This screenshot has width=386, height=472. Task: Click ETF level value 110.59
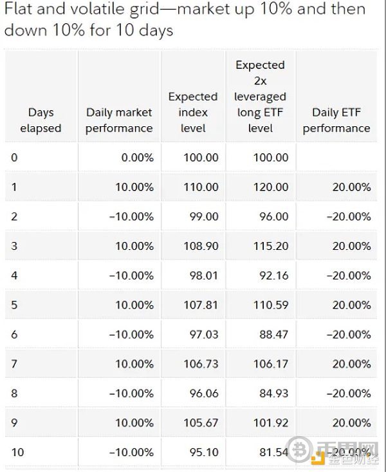271,305
